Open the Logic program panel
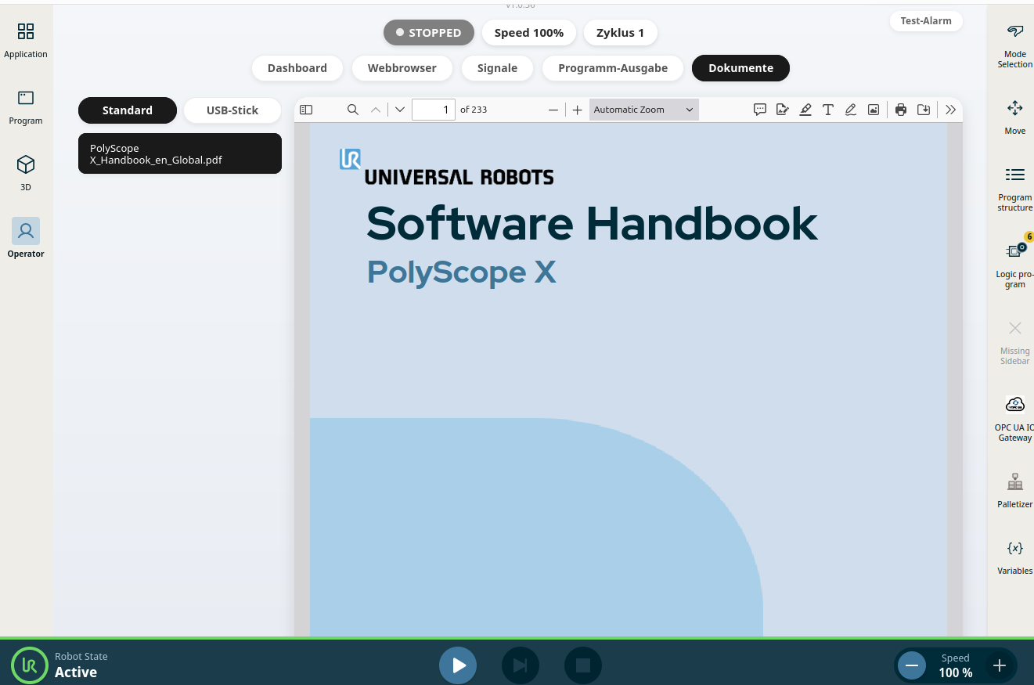1034x685 pixels. point(1014,265)
